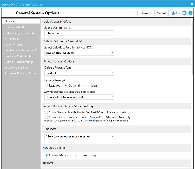Click the Cancel button
195x169 pixels.
point(161,13)
